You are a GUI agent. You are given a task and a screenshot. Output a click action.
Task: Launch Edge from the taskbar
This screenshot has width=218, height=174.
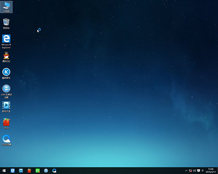pyautogui.click(x=13, y=170)
